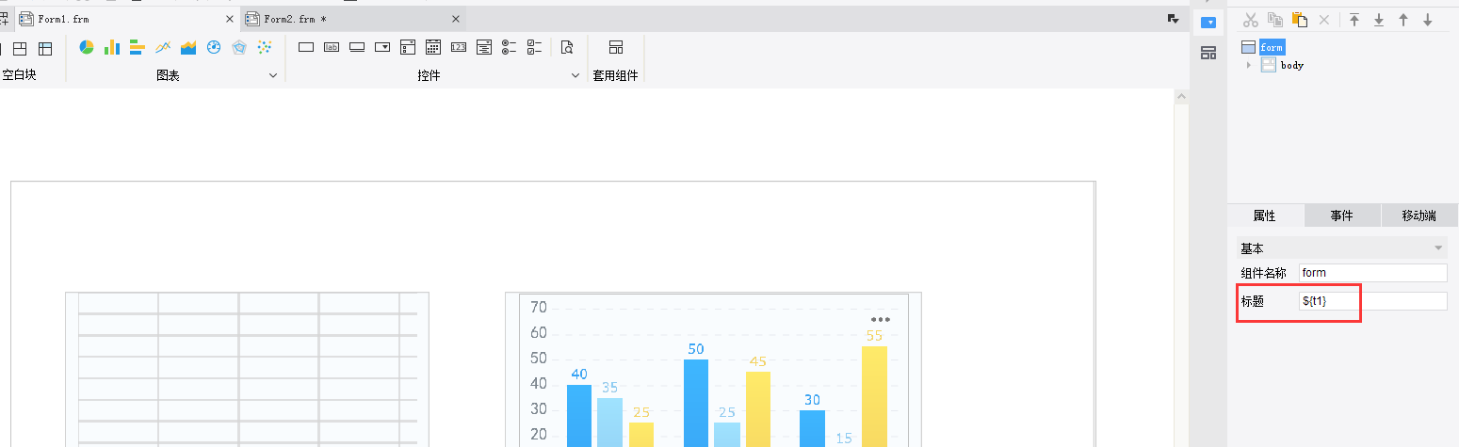Open the 属性 properties tab
Viewport: 1459px width, 447px height.
pos(1265,216)
